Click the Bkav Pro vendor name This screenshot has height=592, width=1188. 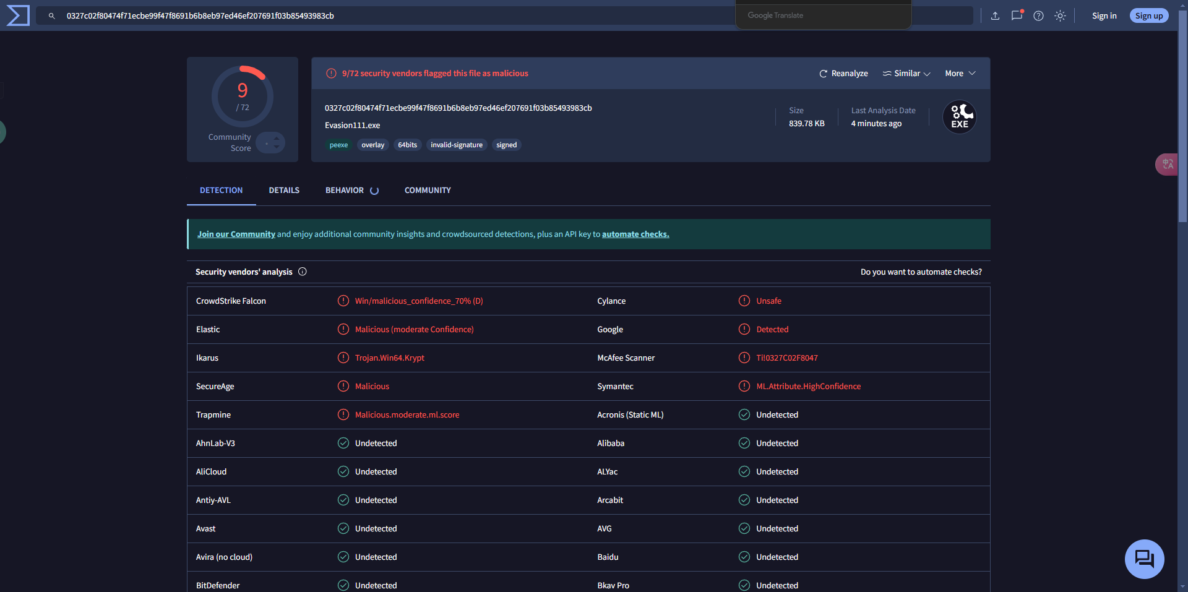coord(613,585)
